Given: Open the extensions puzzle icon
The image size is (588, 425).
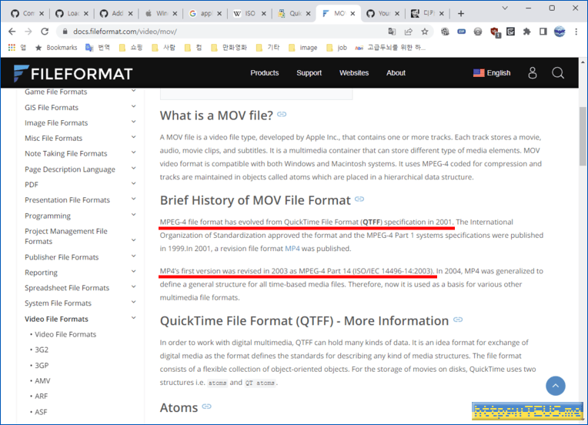Looking at the screenshot, I should tap(527, 32).
